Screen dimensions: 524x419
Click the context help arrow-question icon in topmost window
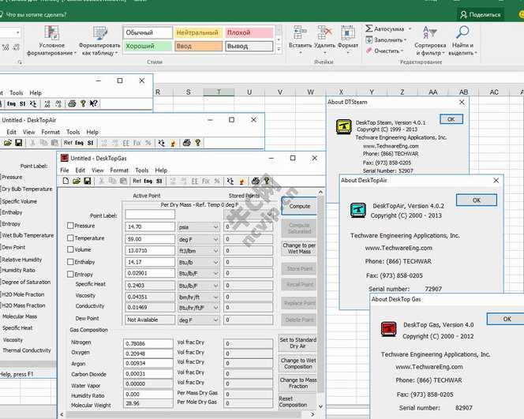point(94,103)
